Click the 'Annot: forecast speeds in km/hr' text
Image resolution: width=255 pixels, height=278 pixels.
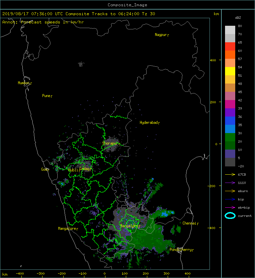click(43, 22)
